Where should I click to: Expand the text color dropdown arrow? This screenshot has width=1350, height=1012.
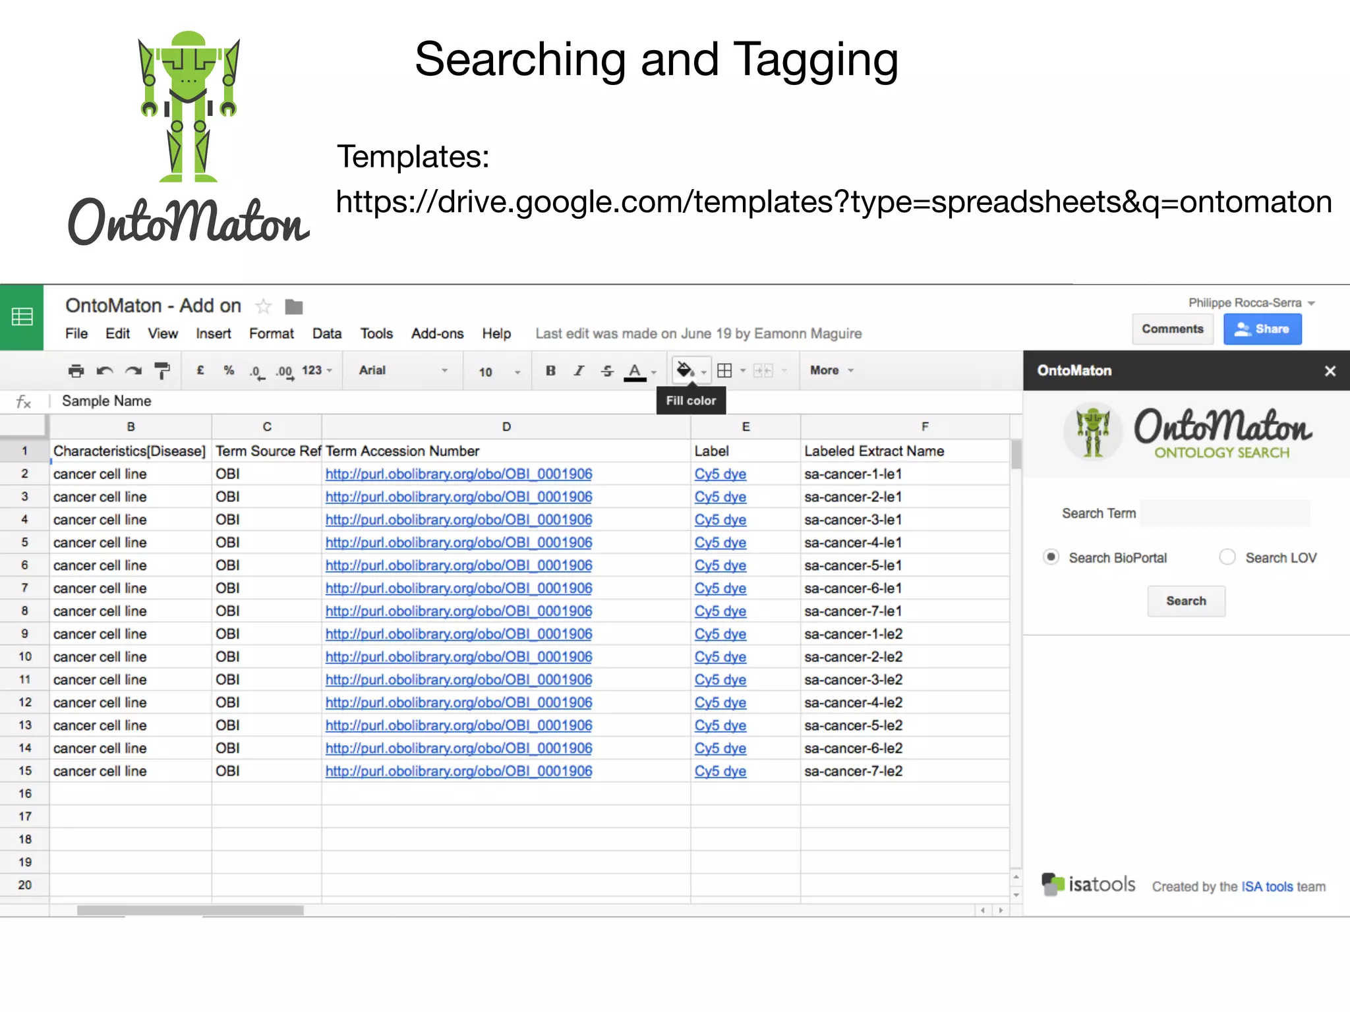[x=654, y=372]
